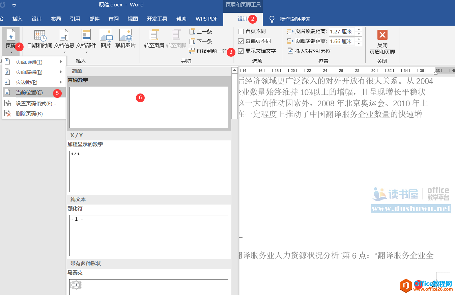Image resolution: width=455 pixels, height=295 pixels.
Task: Click the gallery scroll up arrow
Action: pyautogui.click(x=234, y=70)
